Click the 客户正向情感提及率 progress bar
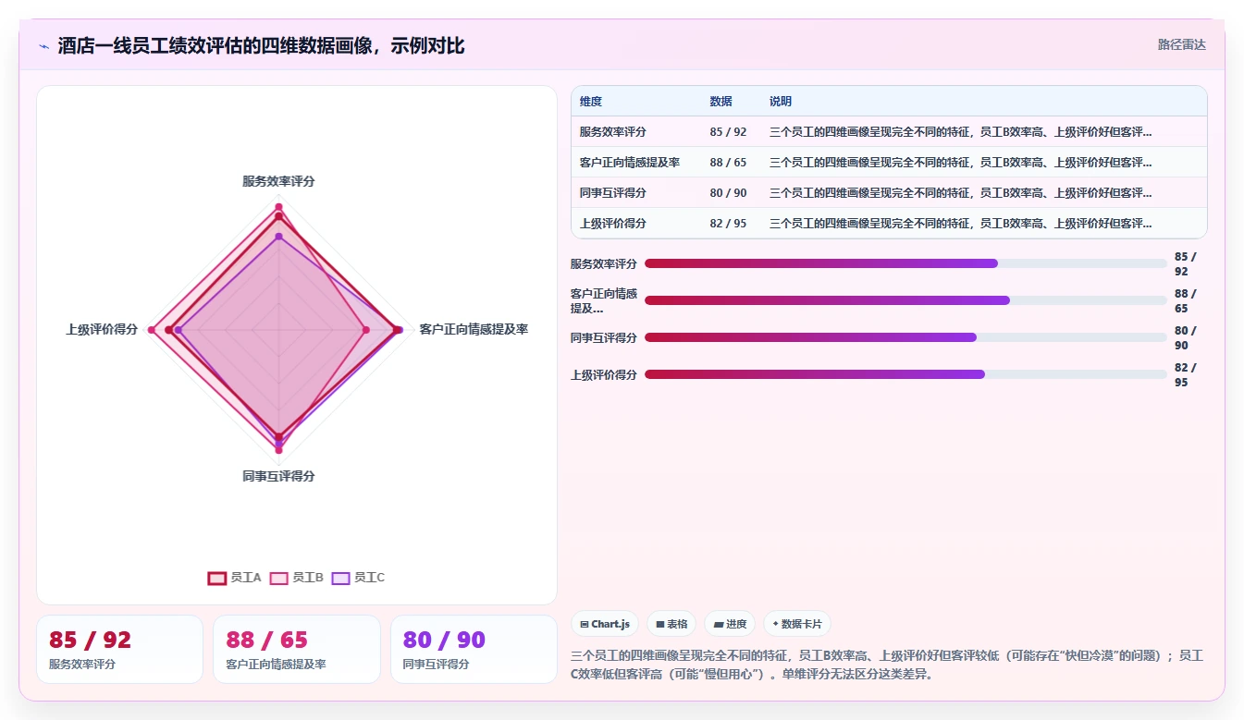1244x720 pixels. pyautogui.click(x=905, y=300)
